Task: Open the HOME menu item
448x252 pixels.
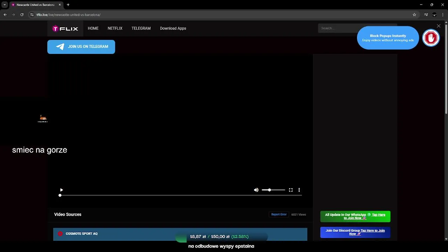Action: (x=93, y=28)
